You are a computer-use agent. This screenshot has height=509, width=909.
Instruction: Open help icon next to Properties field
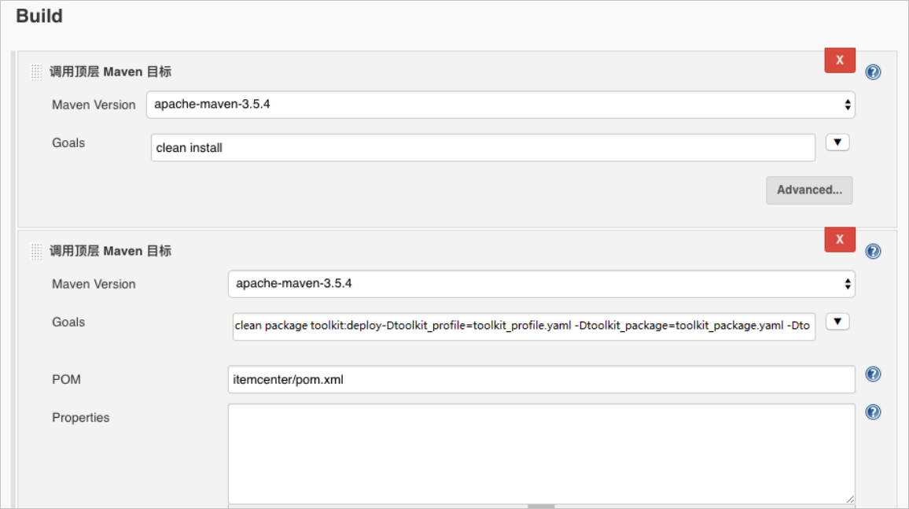[x=873, y=412]
